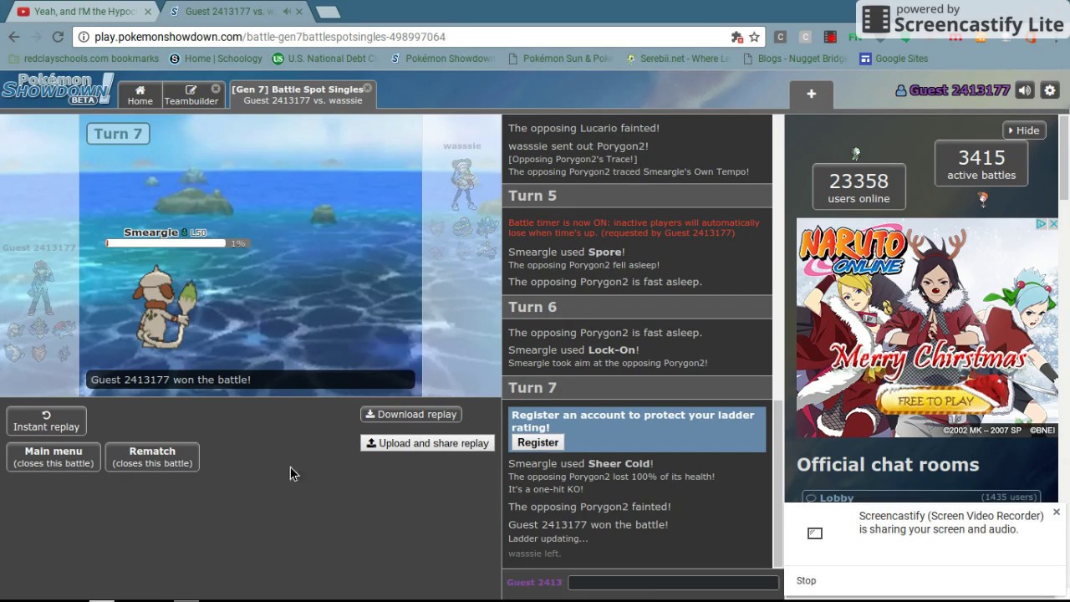Click the browser address bar URL
The height and width of the screenshot is (602, 1070).
click(x=269, y=37)
